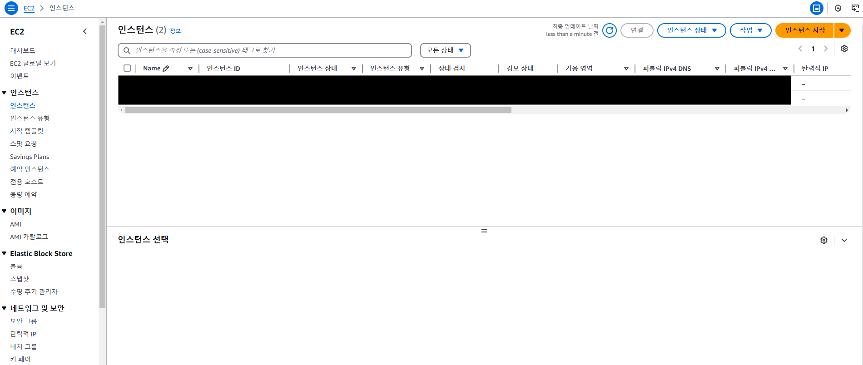Open 탄력적 IP in the sidebar
This screenshot has height=365, width=863.
(x=23, y=334)
